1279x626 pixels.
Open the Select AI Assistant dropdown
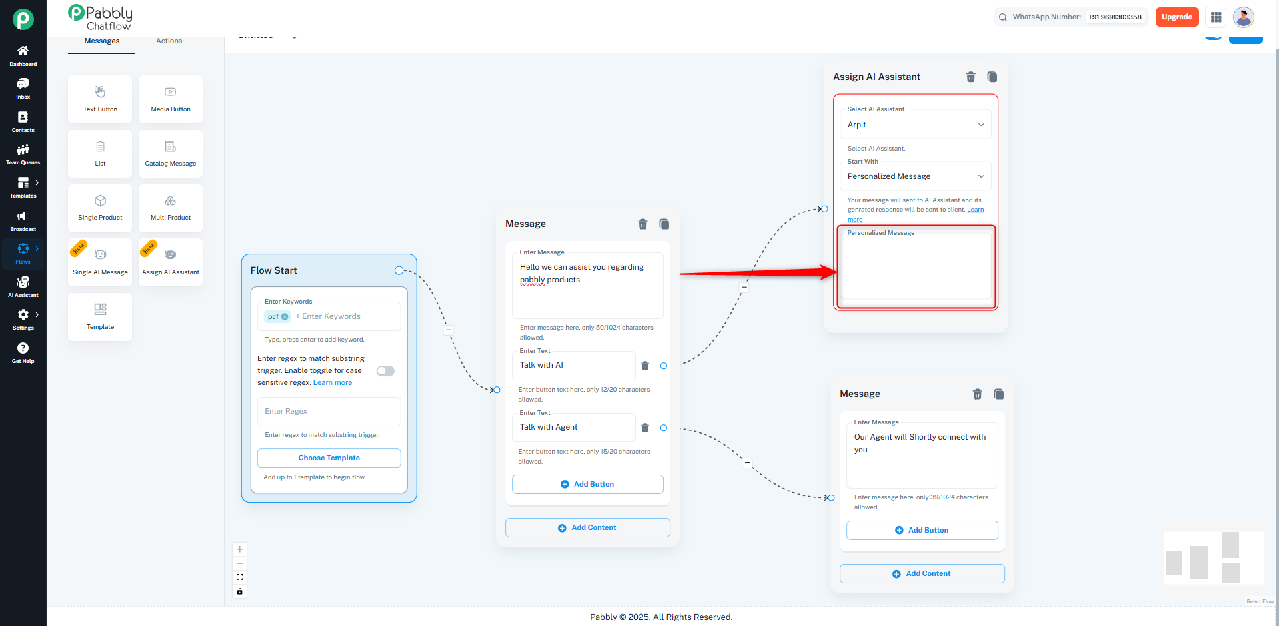(x=915, y=125)
